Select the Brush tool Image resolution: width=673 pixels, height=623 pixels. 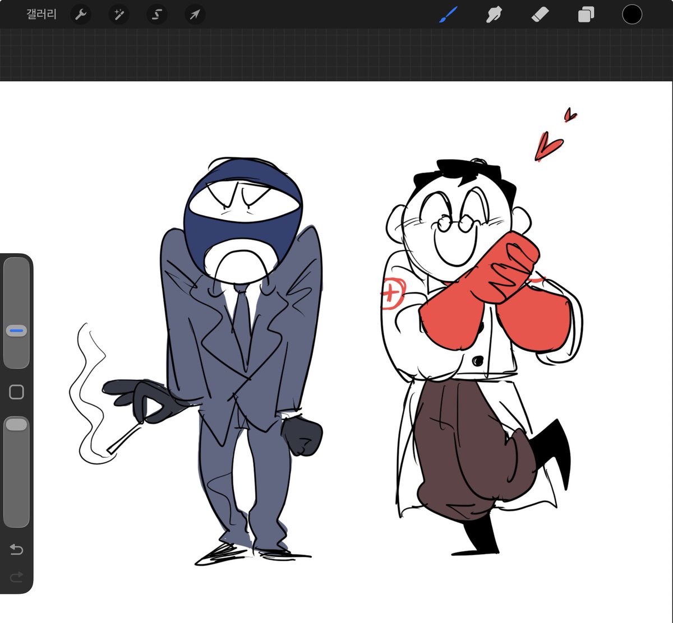448,15
